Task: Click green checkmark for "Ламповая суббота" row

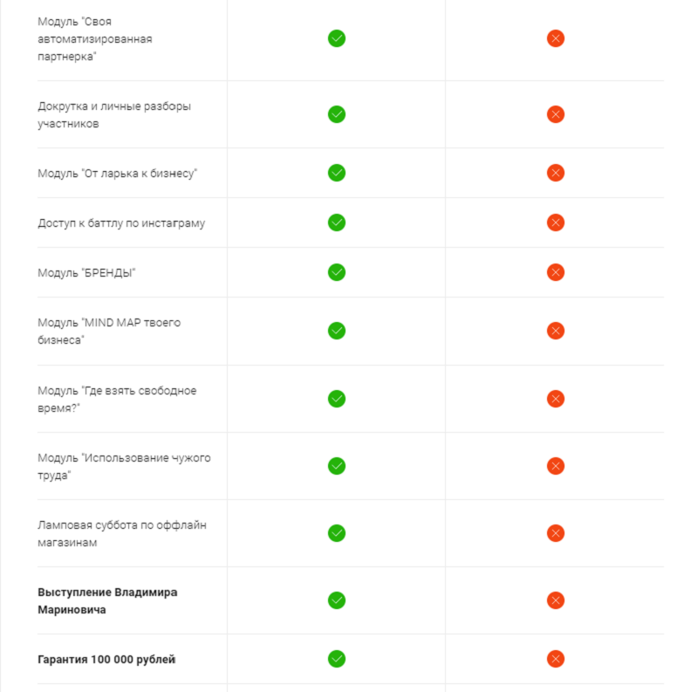Action: coord(337,533)
